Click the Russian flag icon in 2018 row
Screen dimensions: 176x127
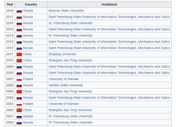(19, 11)
